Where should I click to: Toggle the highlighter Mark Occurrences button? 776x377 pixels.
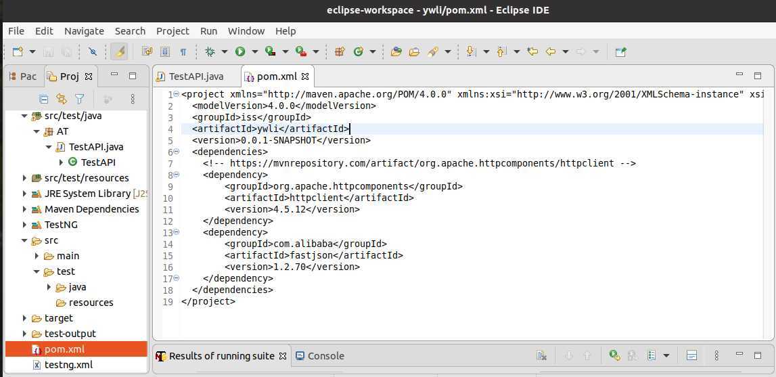point(119,51)
